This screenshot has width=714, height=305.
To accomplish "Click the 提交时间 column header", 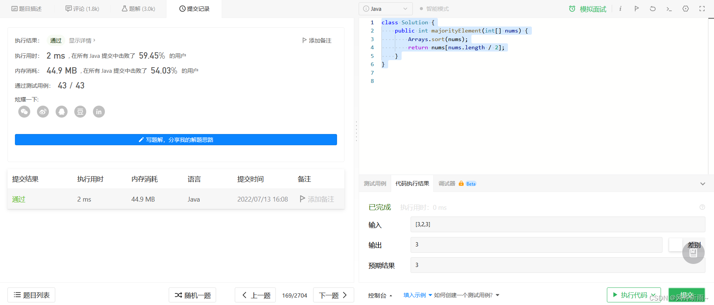I will click(250, 179).
